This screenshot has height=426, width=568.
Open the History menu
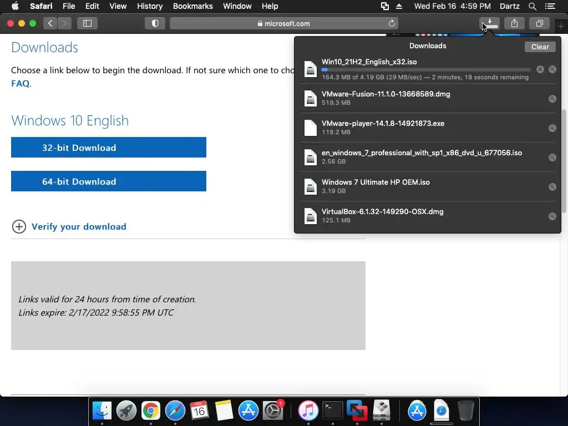point(150,6)
